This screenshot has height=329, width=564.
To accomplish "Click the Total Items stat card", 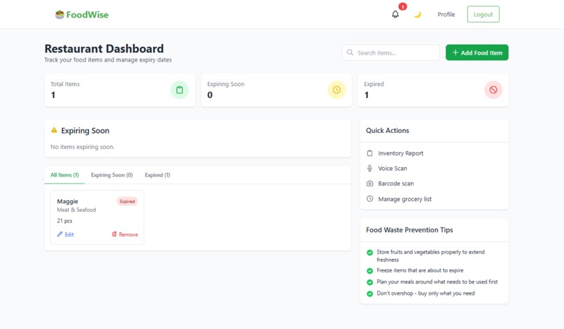I will [x=120, y=90].
